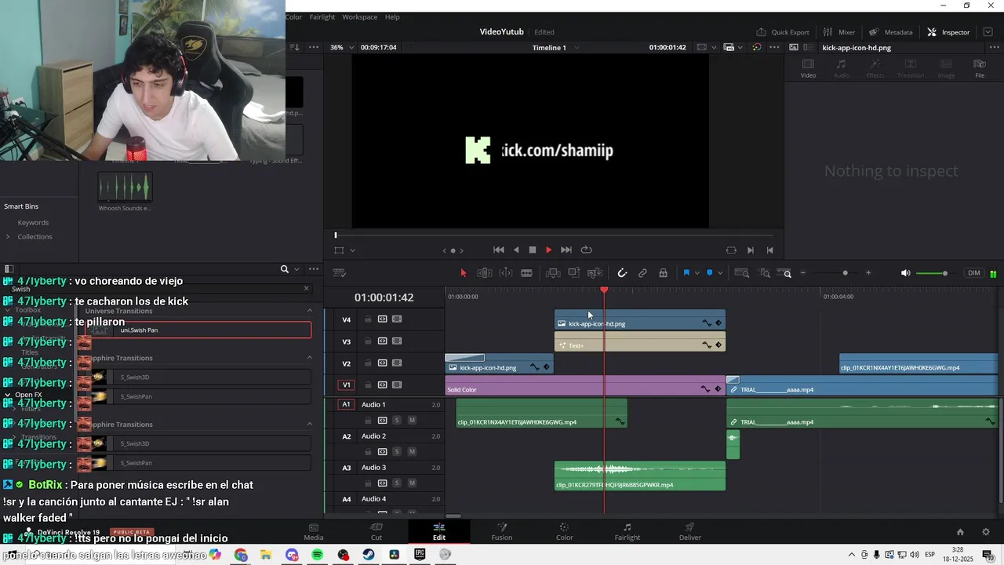Open the effects search options dropdown arrow

point(296,269)
